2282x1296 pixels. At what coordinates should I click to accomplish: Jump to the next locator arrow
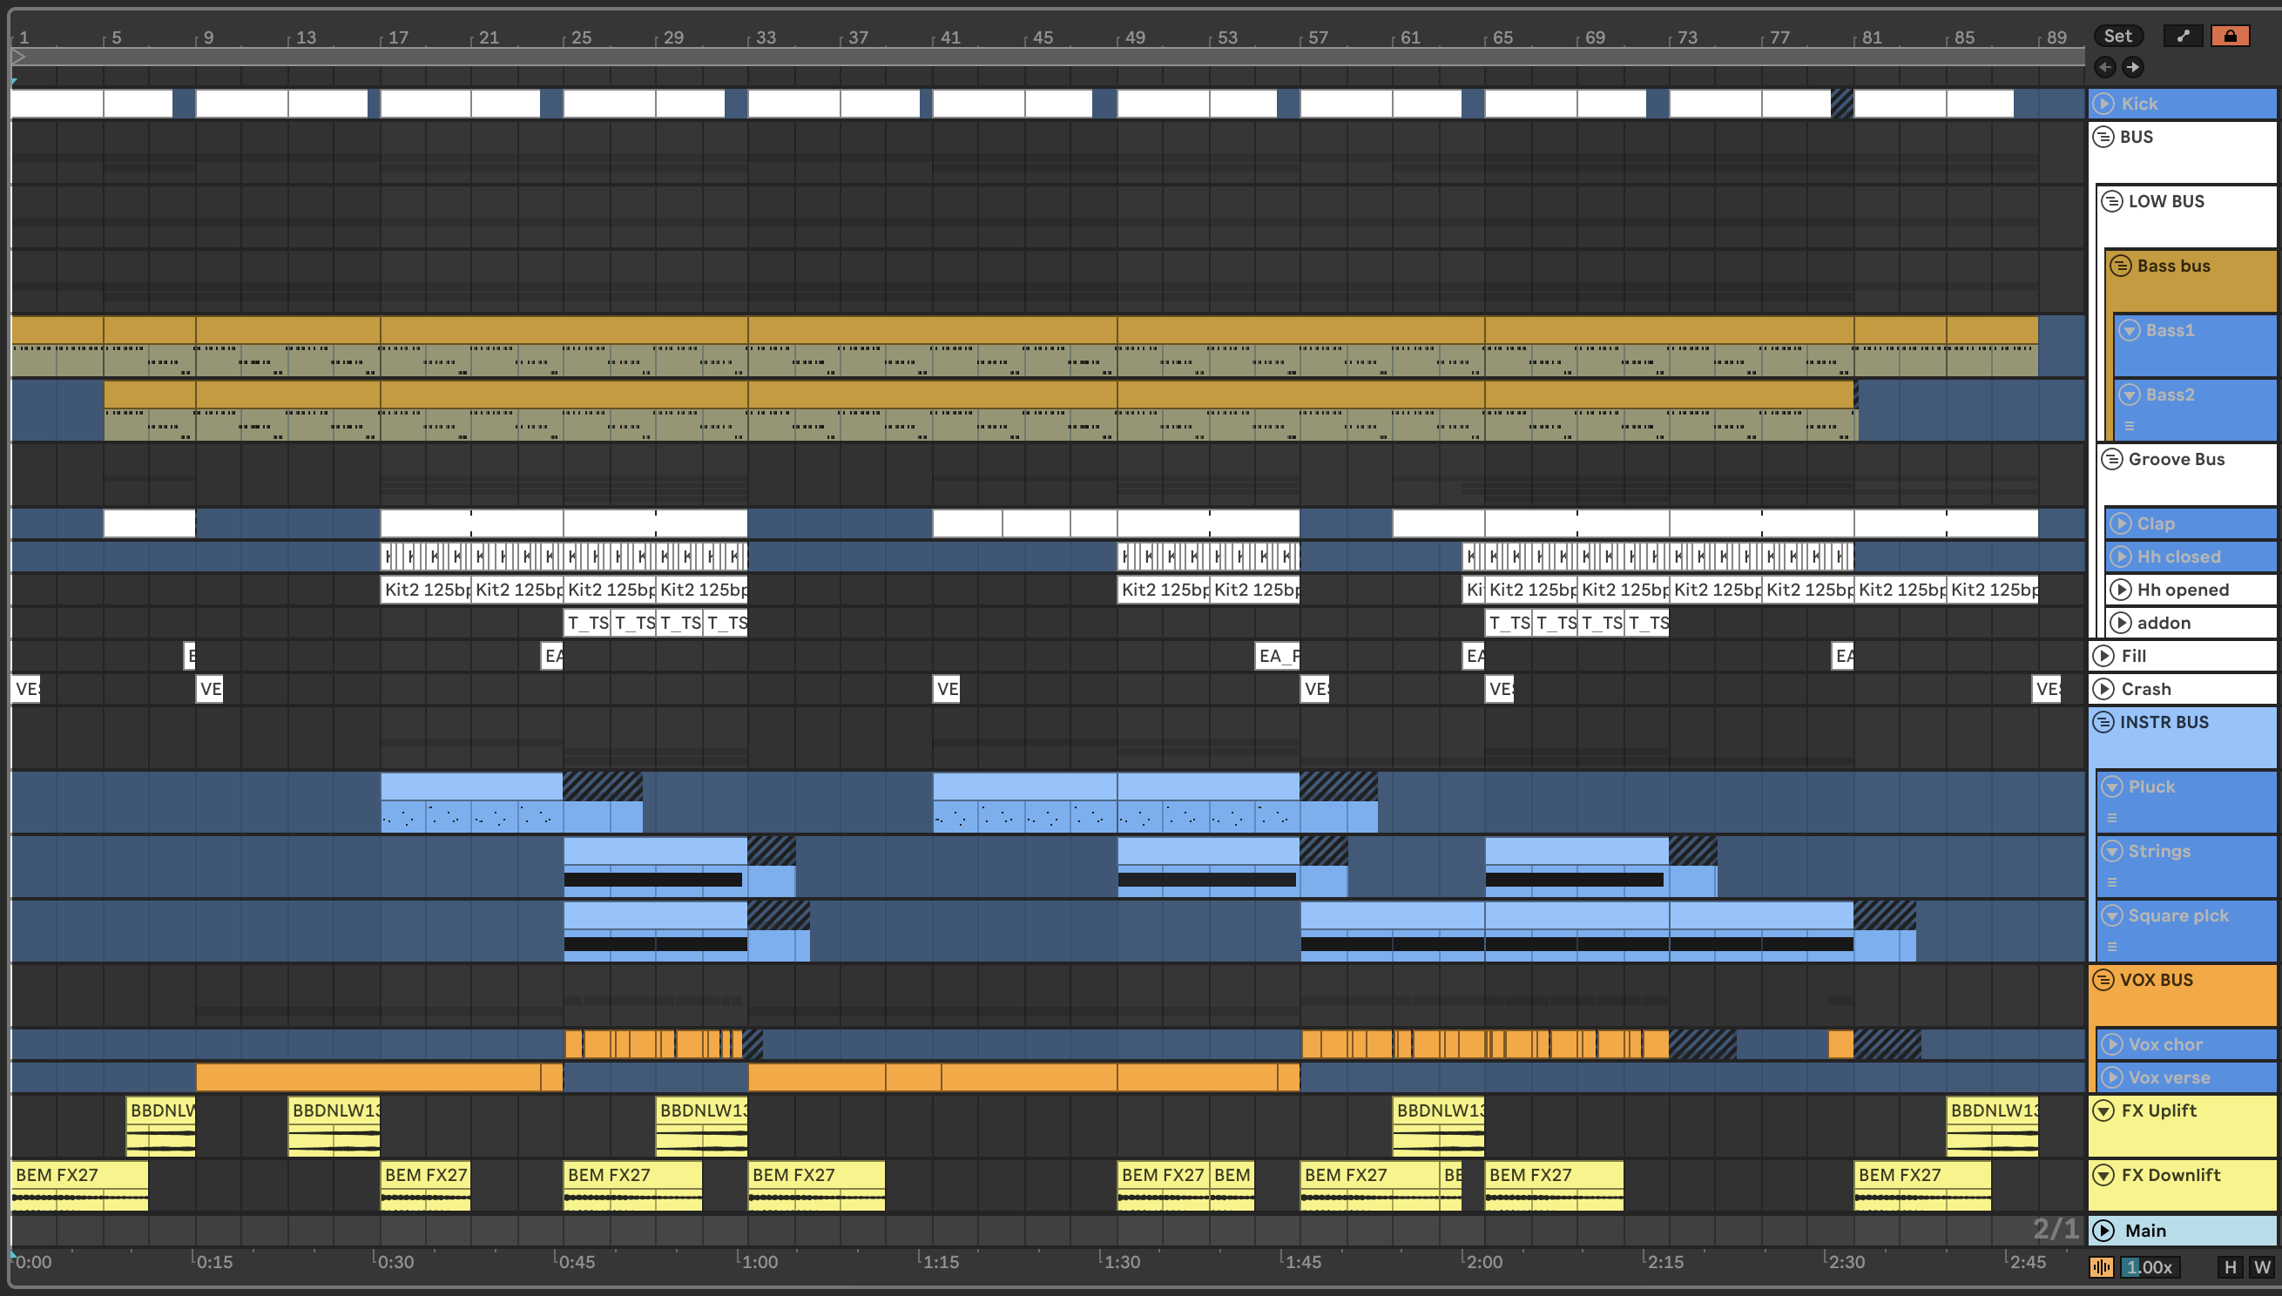point(2133,67)
